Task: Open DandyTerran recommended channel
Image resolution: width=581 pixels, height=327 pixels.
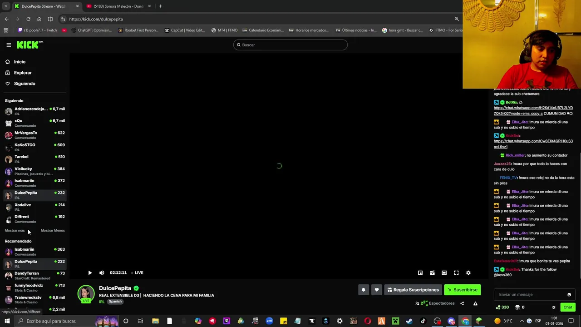Action: (x=34, y=276)
